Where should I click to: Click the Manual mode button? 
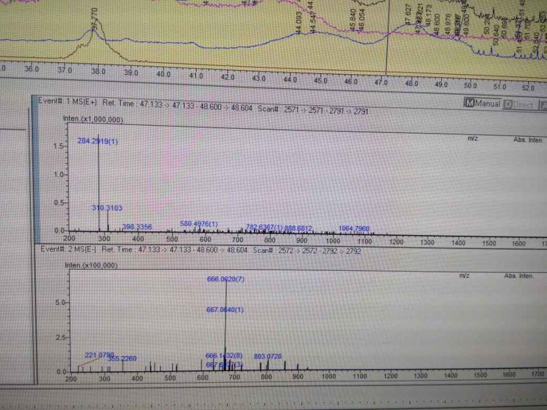click(x=483, y=103)
